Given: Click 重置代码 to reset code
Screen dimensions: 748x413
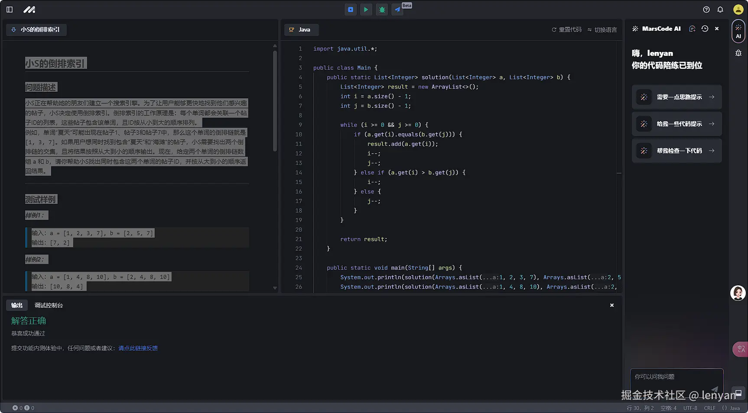Looking at the screenshot, I should (x=566, y=30).
